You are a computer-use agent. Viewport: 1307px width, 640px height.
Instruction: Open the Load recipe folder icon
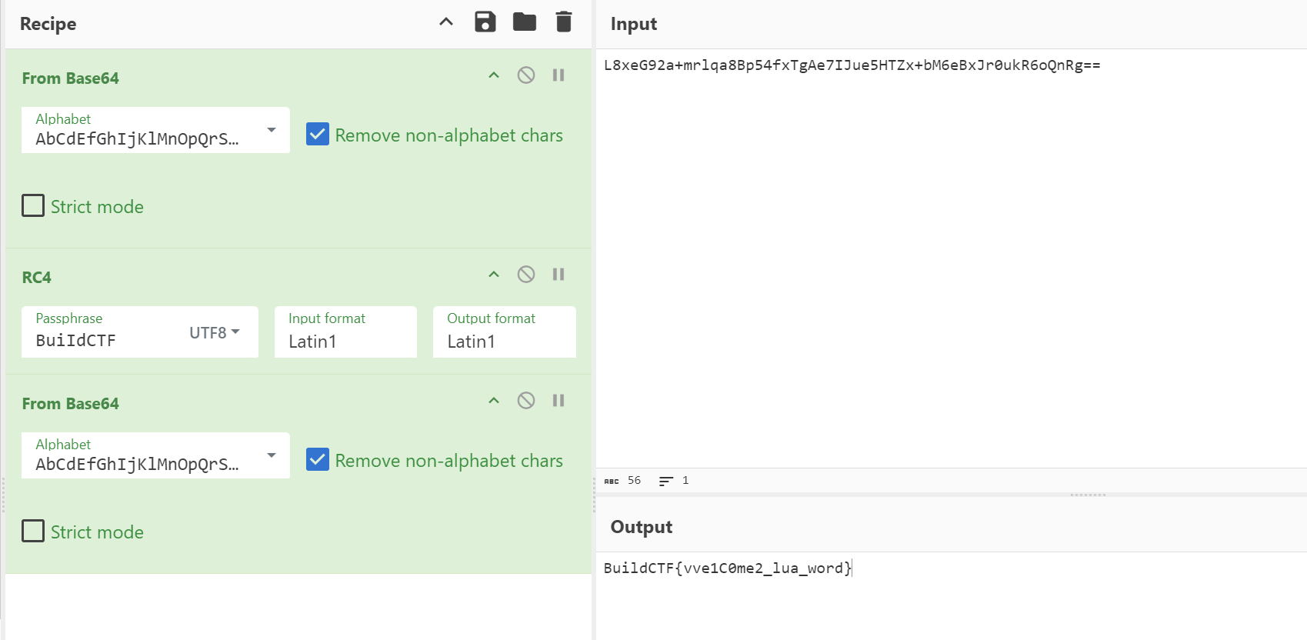(x=525, y=22)
